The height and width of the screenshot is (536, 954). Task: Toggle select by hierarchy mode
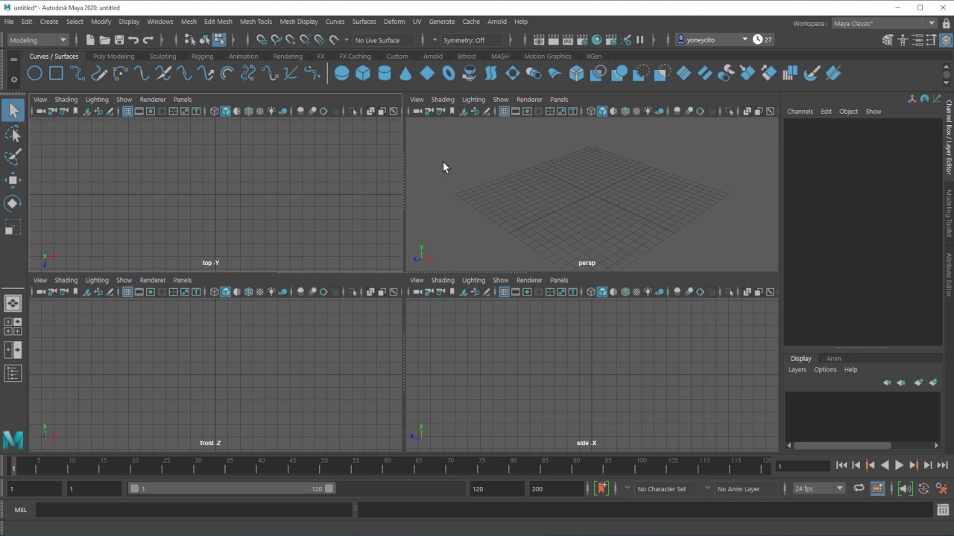point(190,39)
